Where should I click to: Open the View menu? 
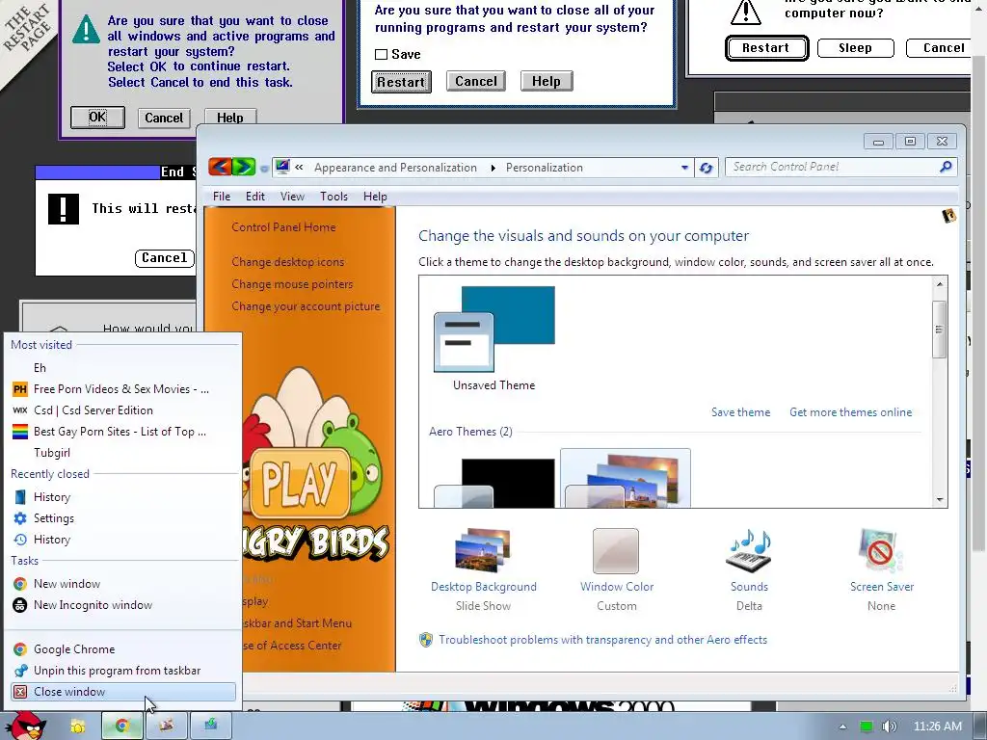(292, 197)
